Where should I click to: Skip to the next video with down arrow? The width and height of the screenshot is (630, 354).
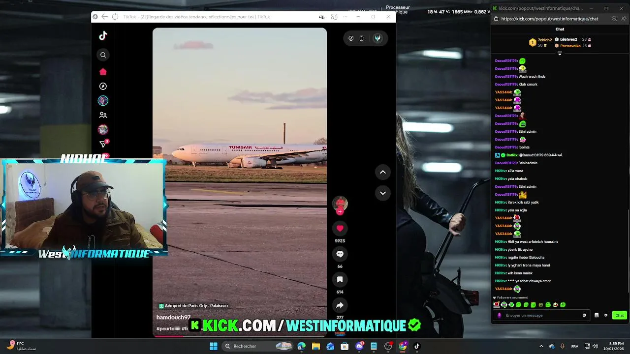(x=382, y=193)
